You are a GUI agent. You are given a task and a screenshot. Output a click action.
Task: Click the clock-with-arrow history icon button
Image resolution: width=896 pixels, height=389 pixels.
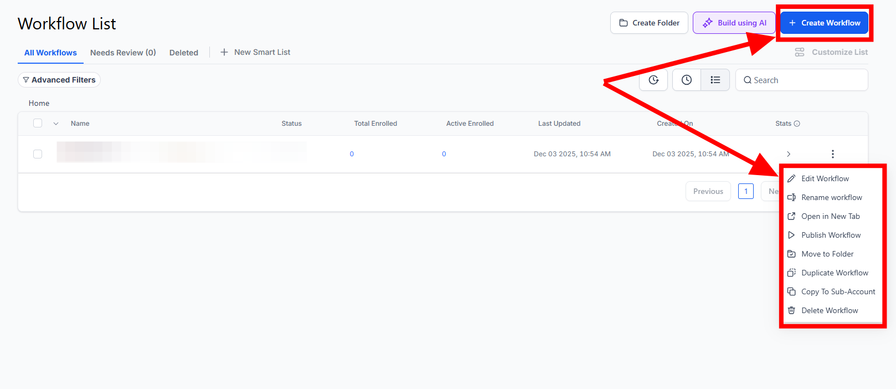click(653, 80)
